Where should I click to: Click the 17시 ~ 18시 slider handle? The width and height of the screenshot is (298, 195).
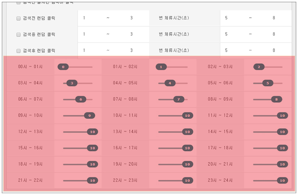(x=283, y=148)
